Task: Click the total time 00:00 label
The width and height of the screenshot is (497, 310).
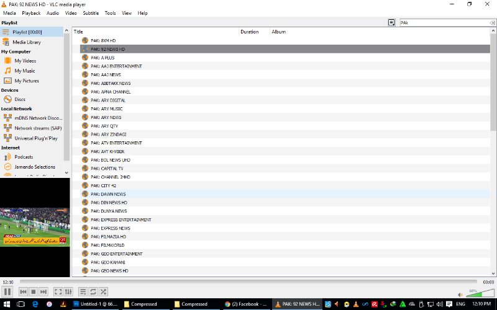Action: point(488,282)
